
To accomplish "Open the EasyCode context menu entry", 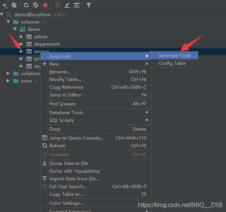I will 95,56.
